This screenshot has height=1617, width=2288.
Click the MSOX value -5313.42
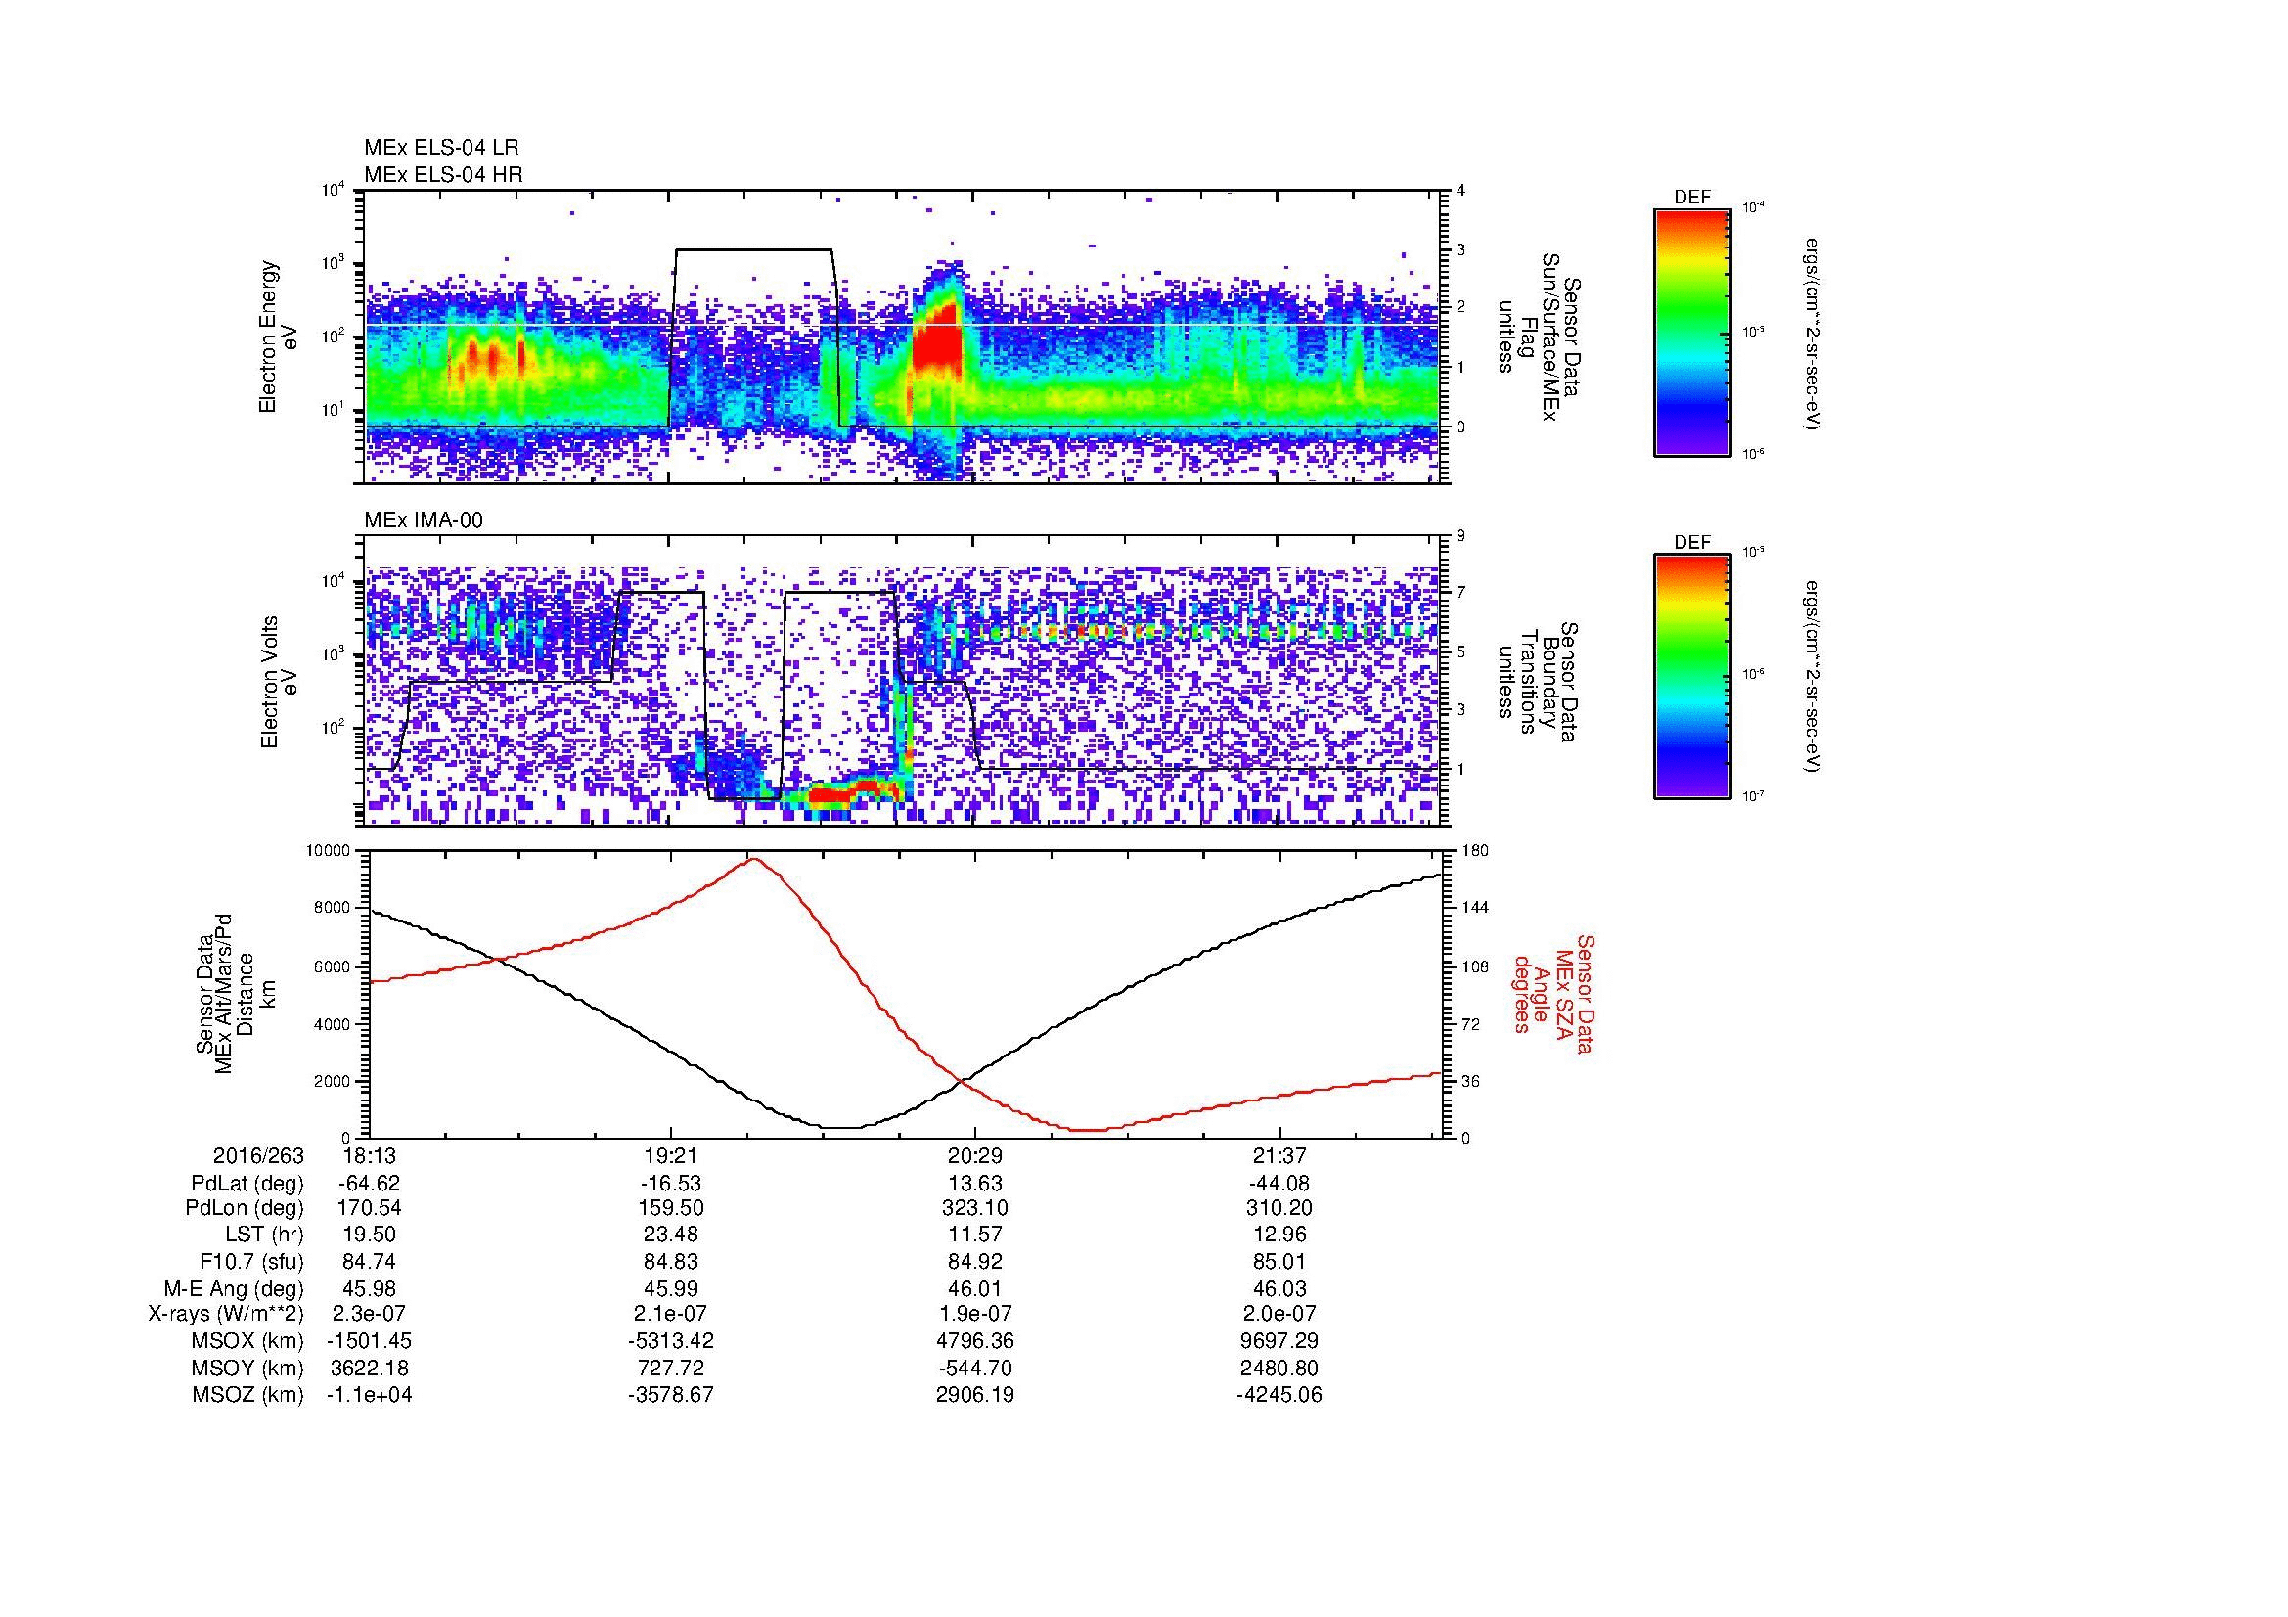coord(671,1342)
